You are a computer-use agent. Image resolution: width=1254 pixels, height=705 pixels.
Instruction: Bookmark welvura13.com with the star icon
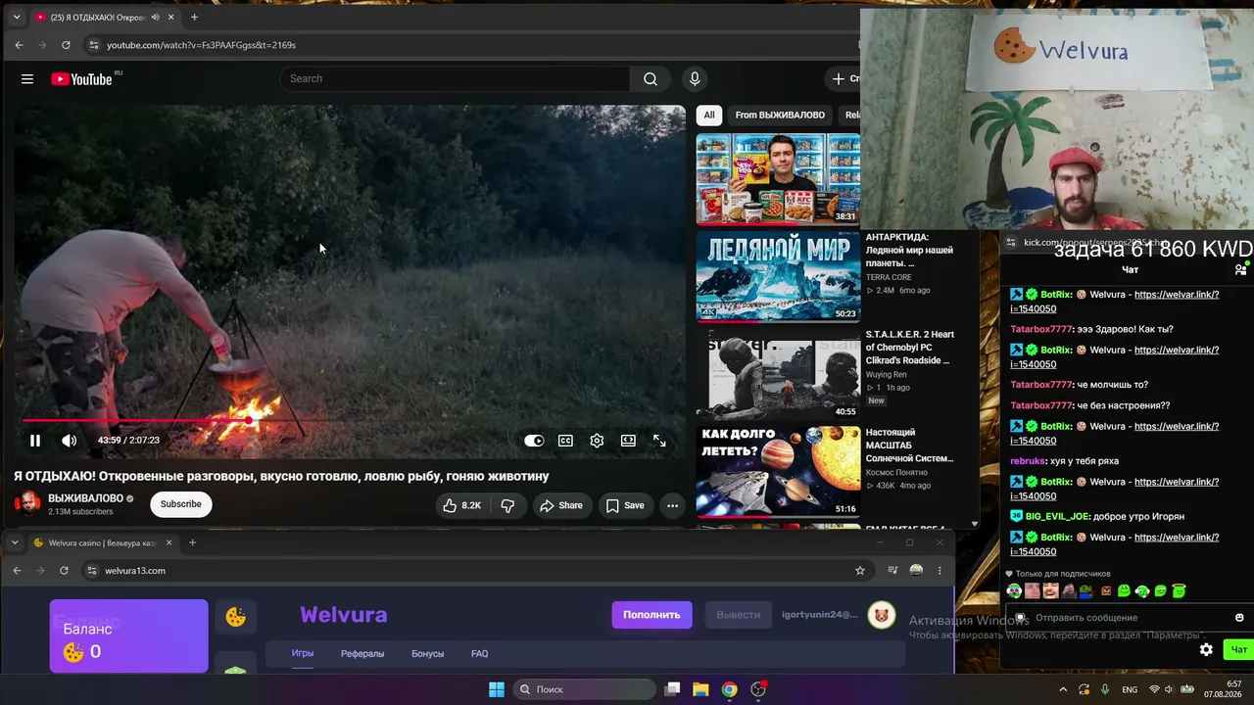[x=860, y=571]
